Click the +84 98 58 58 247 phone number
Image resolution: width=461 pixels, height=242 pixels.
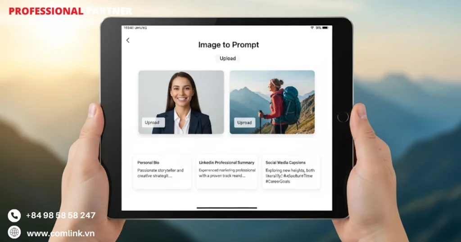point(60,215)
